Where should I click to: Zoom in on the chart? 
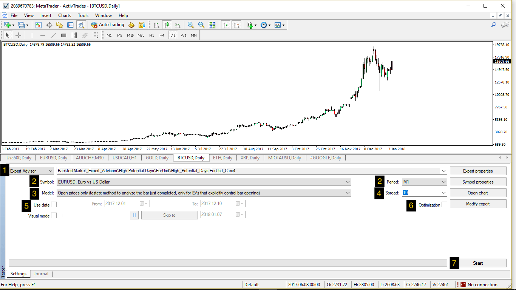tap(191, 25)
